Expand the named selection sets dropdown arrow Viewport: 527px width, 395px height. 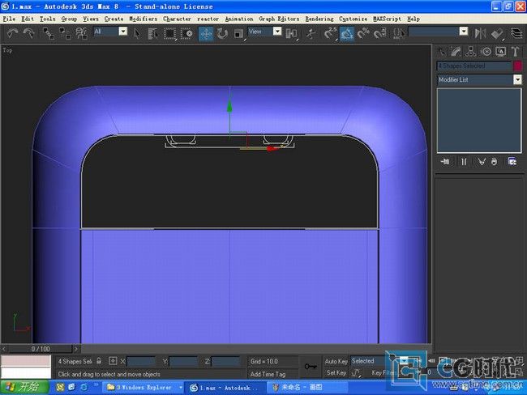464,32
